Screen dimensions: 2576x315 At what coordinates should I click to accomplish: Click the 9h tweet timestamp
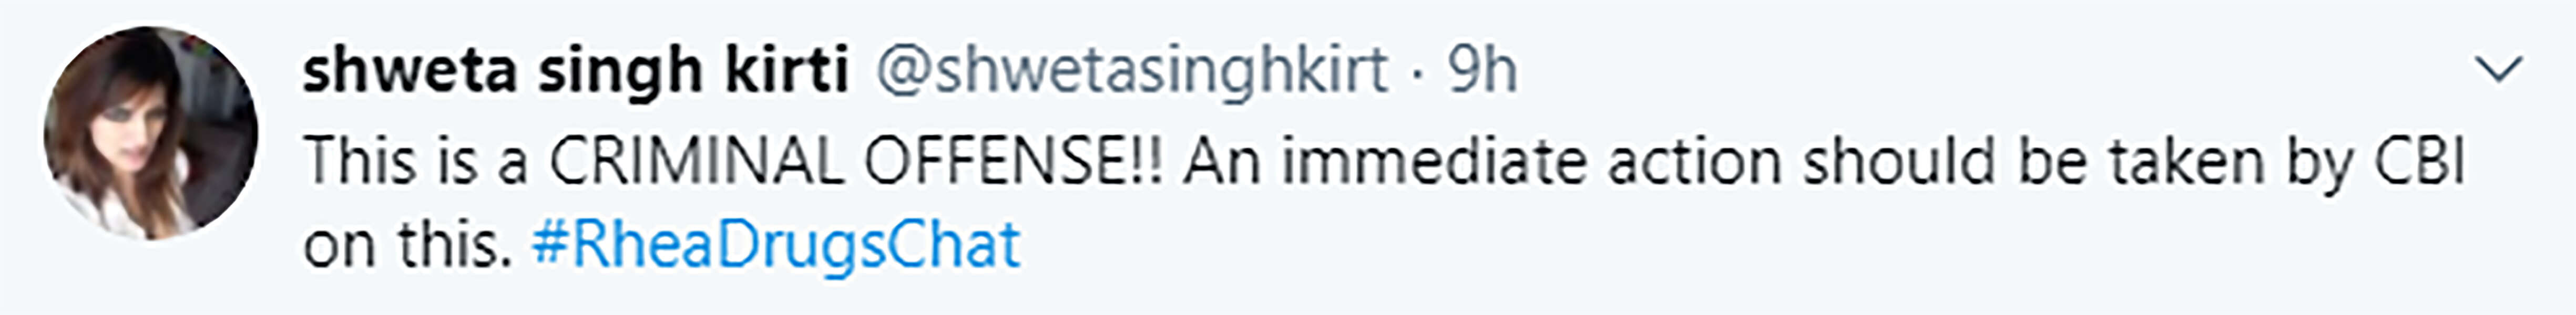coord(1483,71)
